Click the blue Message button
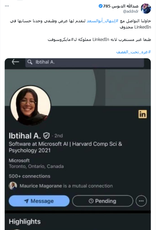The image size is (157, 230). (x=39, y=201)
